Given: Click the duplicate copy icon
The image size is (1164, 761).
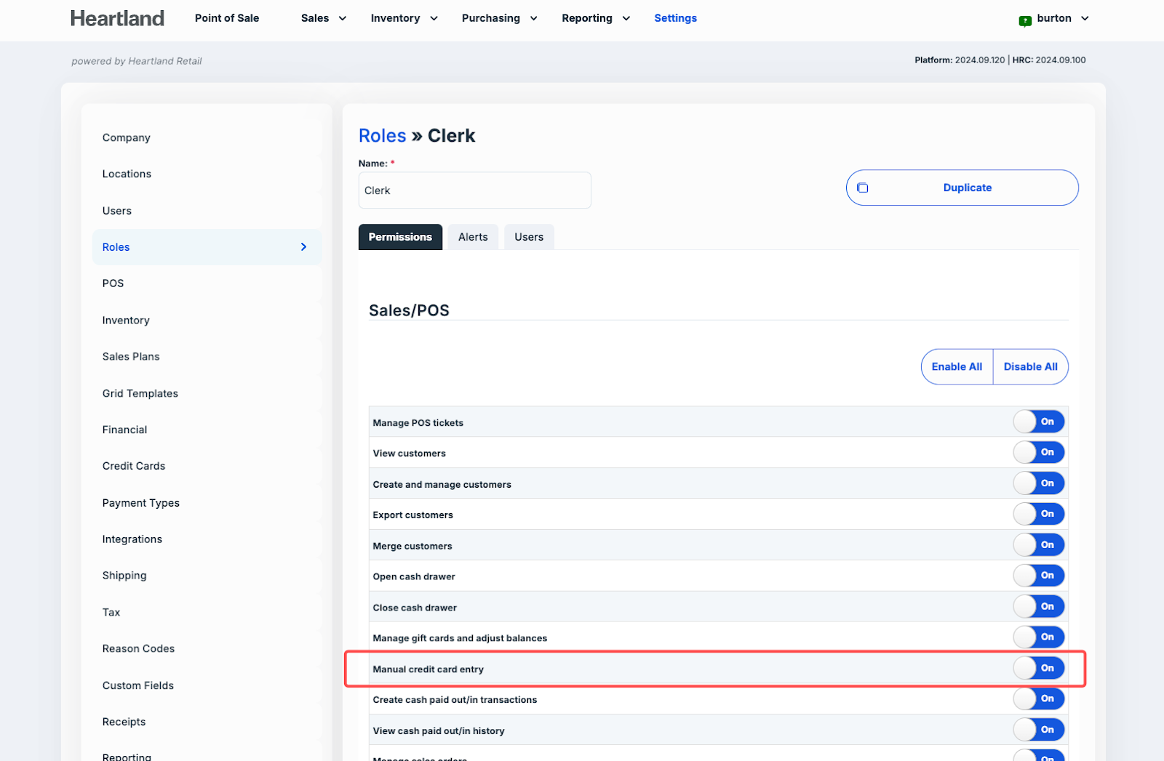Looking at the screenshot, I should coord(863,188).
